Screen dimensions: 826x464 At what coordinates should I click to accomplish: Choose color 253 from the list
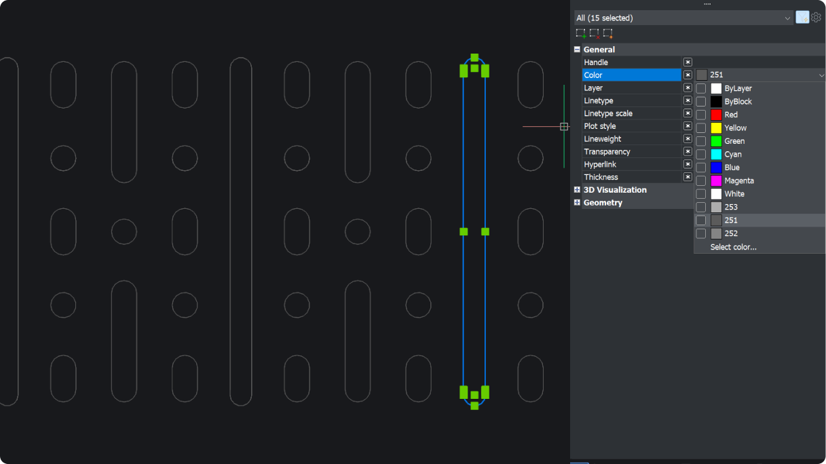click(x=731, y=207)
